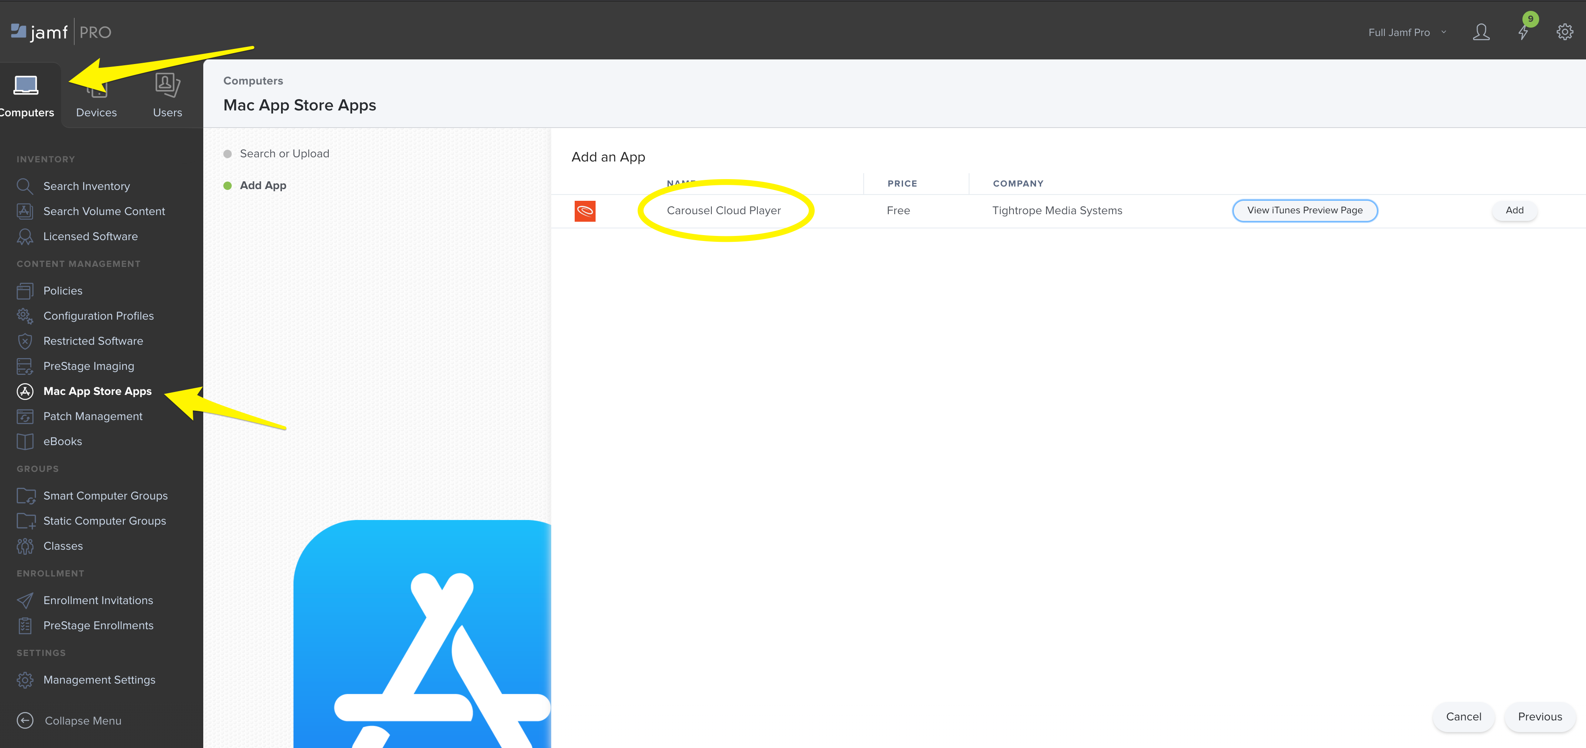This screenshot has width=1586, height=748.
Task: Click the Search Inventory magnifier icon
Action: point(25,186)
